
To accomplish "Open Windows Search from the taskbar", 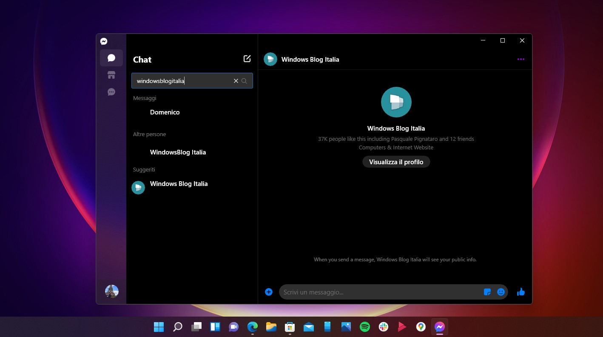I will (x=178, y=327).
